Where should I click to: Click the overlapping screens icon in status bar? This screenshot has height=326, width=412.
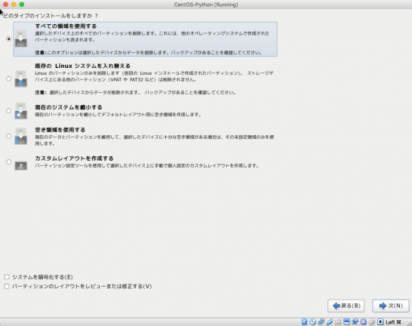(355, 321)
